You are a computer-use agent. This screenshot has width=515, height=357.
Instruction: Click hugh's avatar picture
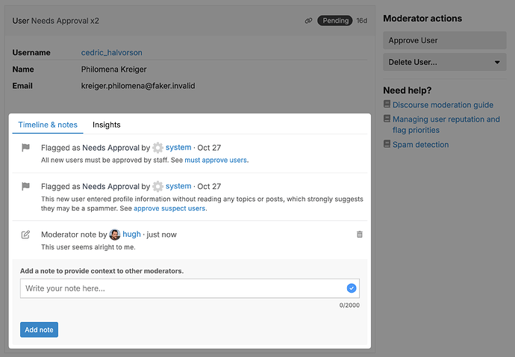pos(115,235)
